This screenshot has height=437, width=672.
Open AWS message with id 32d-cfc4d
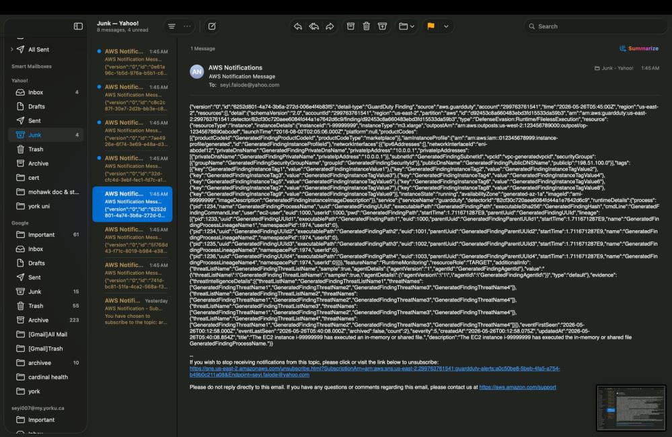pos(133,169)
